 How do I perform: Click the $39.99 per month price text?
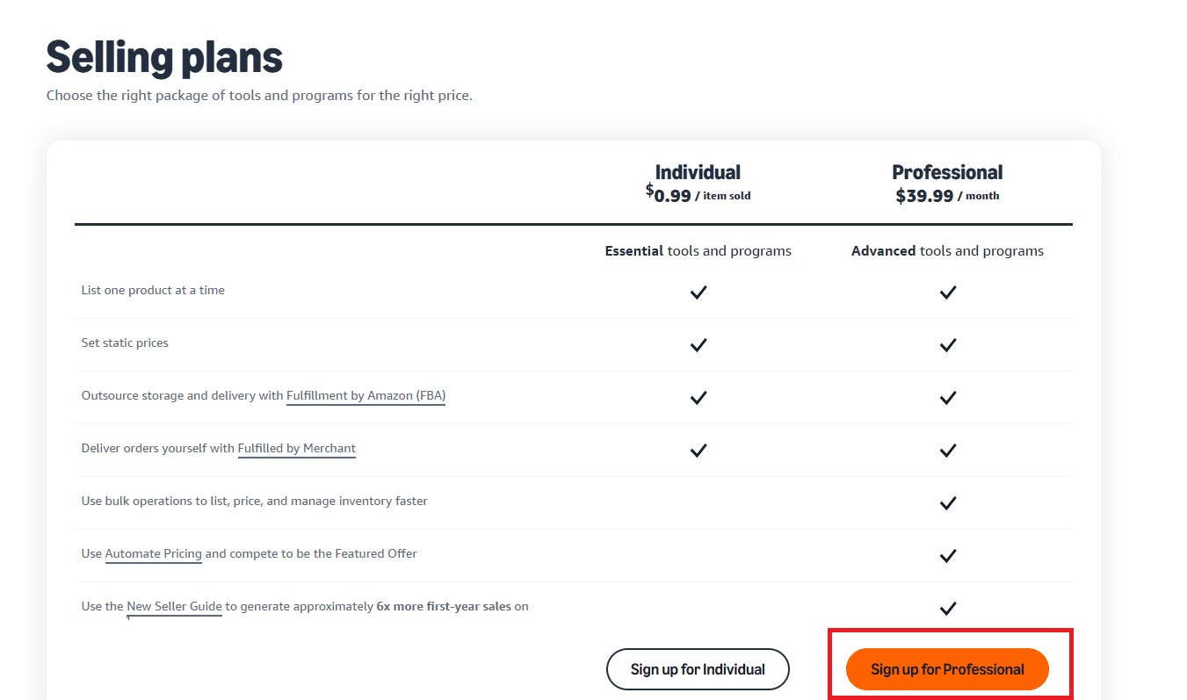(947, 195)
